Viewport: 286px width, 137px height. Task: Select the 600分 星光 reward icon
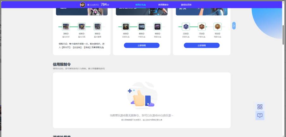pyautogui.click(x=82, y=27)
